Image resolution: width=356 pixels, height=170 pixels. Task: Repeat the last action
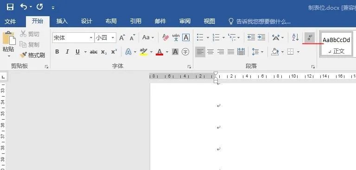tap(40, 7)
